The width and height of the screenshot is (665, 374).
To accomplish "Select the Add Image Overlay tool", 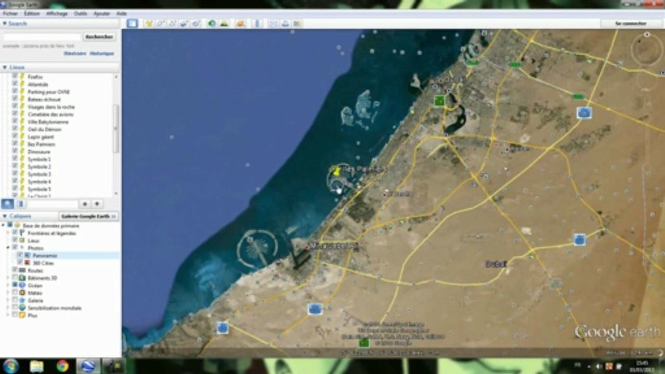I will tap(184, 23).
